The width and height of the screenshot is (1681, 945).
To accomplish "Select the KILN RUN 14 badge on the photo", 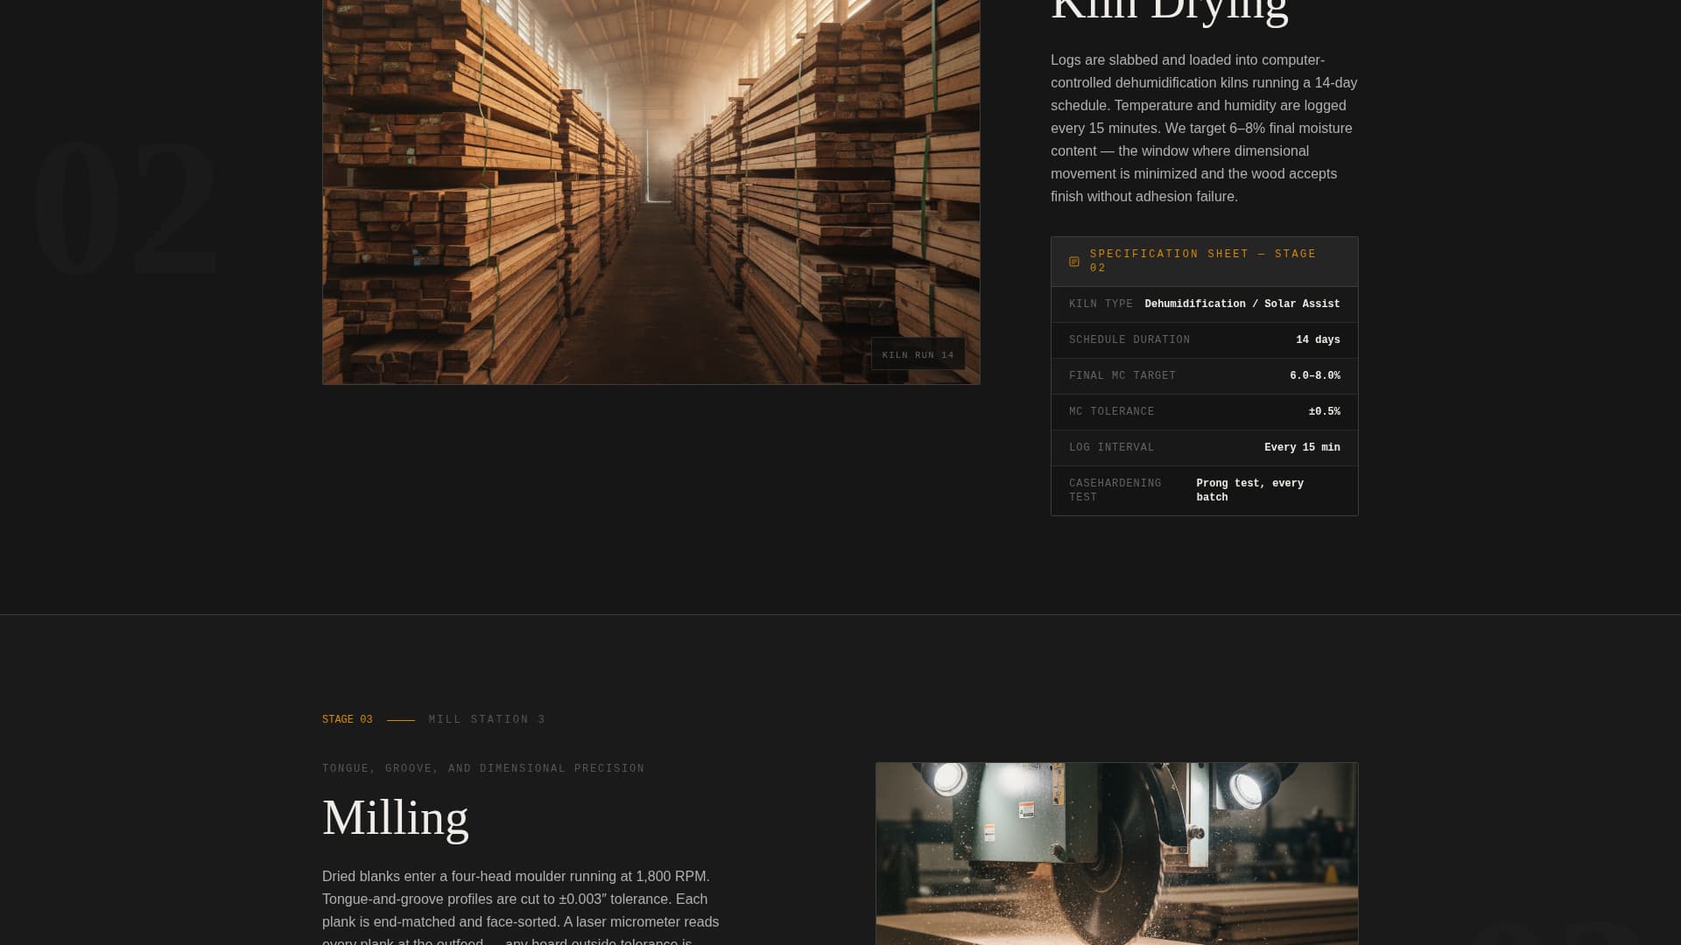I will pos(918,354).
